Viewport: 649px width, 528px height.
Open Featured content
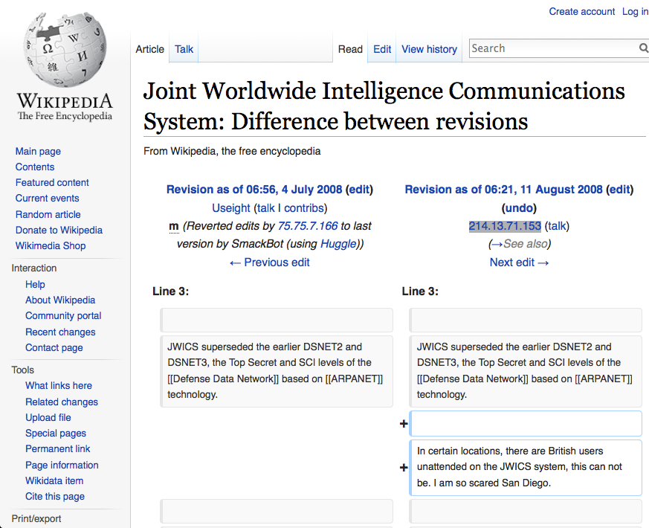52,183
